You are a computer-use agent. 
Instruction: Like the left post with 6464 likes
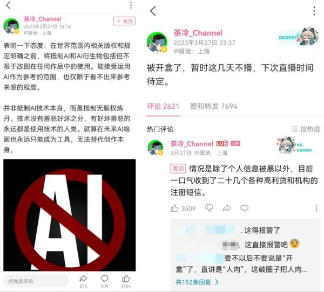coord(126,279)
